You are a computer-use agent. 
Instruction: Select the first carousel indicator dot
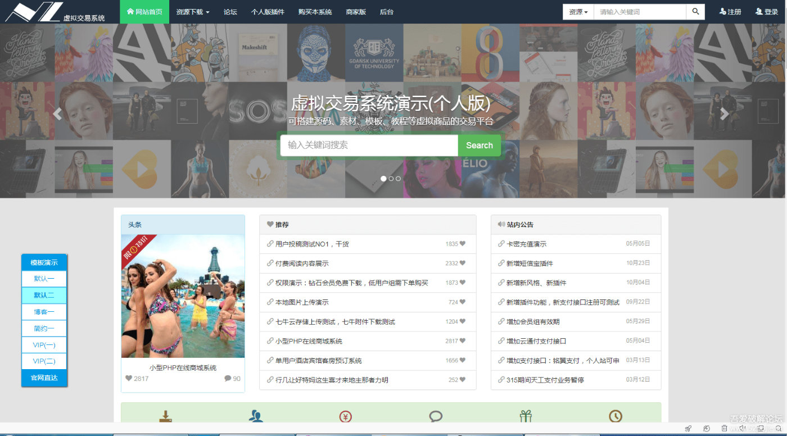[x=384, y=179]
